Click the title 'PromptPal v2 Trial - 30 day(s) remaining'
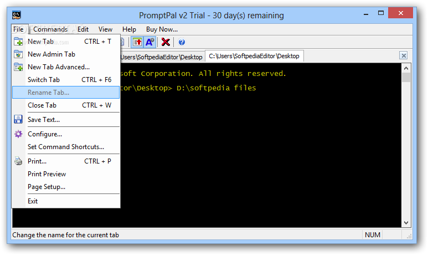428x255 pixels. click(x=212, y=16)
